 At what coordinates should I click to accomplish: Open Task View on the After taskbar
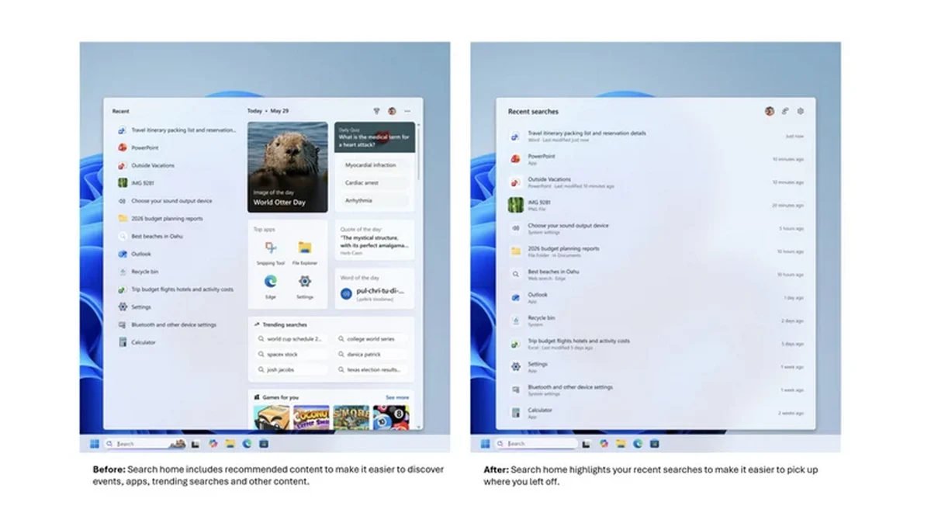point(587,444)
